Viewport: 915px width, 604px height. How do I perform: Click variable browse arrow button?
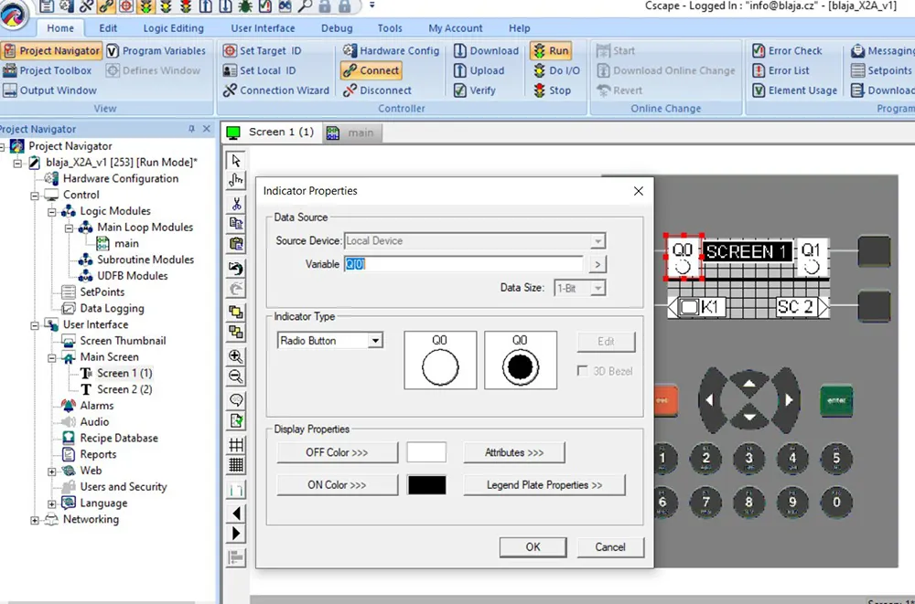(x=597, y=264)
